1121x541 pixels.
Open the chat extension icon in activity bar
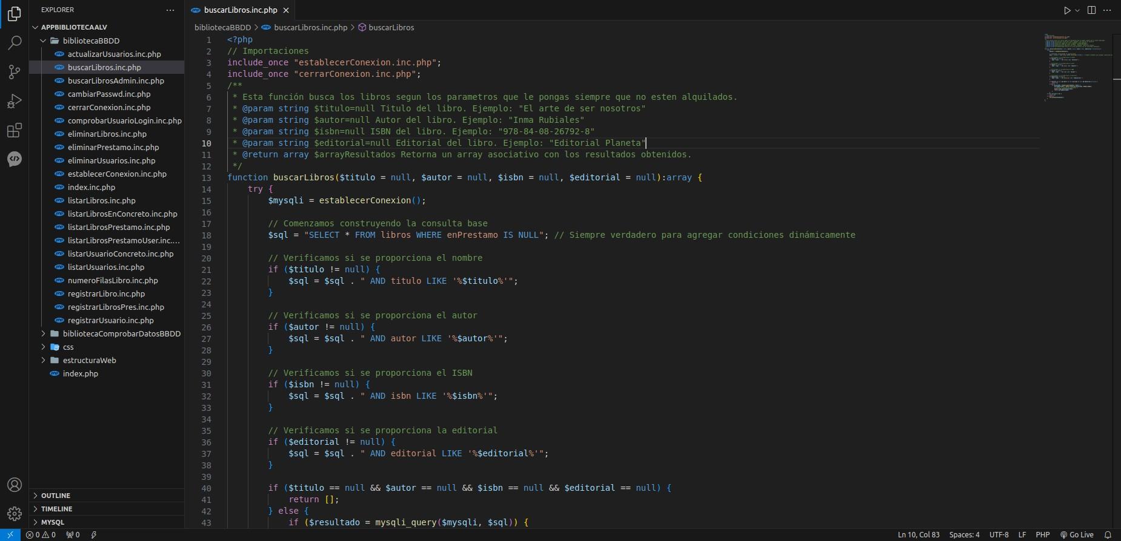click(14, 159)
